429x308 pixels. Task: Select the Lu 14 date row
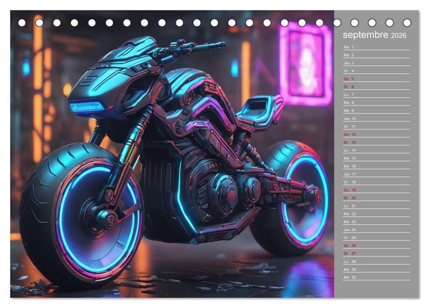376,150
